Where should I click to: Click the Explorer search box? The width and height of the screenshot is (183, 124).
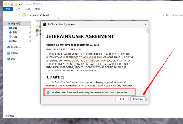coord(177,15)
